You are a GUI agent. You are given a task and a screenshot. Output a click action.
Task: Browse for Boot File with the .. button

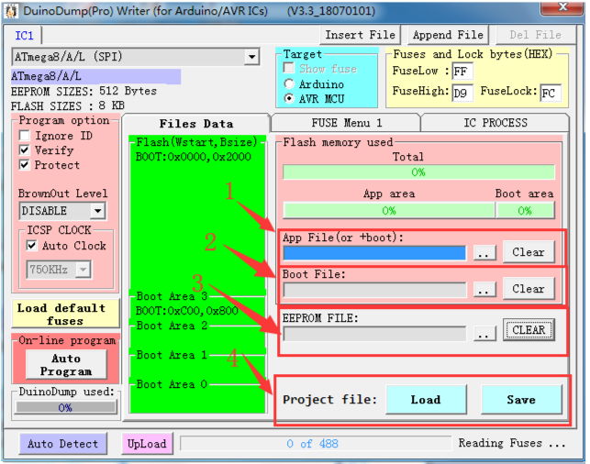pyautogui.click(x=484, y=290)
